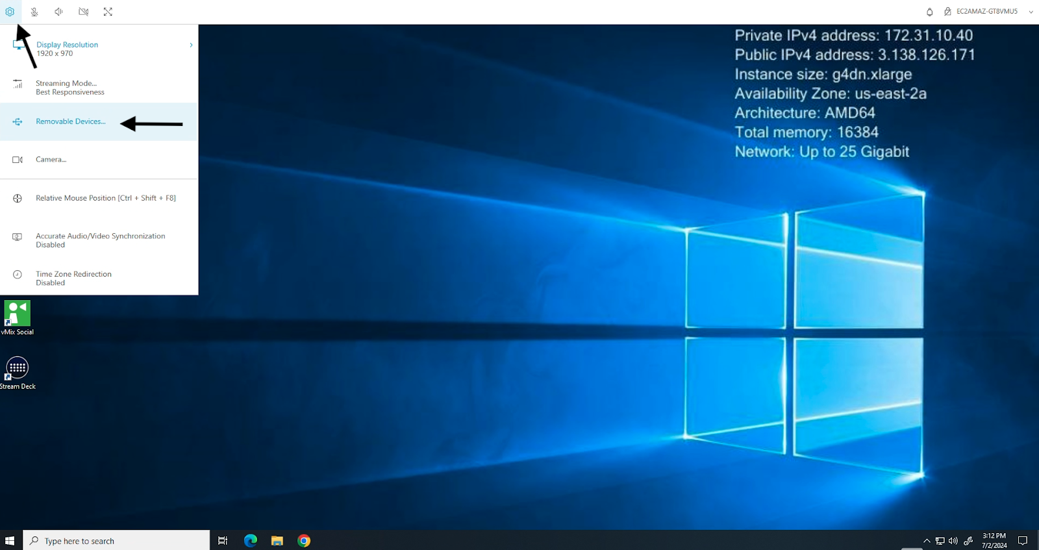Select the Stream Deck desktop shortcut
The width and height of the screenshot is (1039, 550).
pyautogui.click(x=18, y=373)
